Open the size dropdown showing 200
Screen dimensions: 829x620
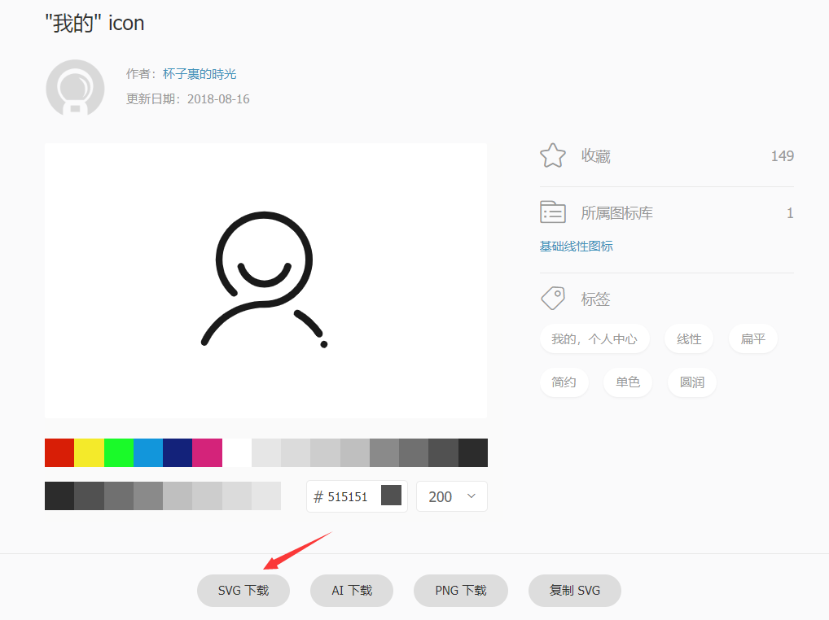451,496
